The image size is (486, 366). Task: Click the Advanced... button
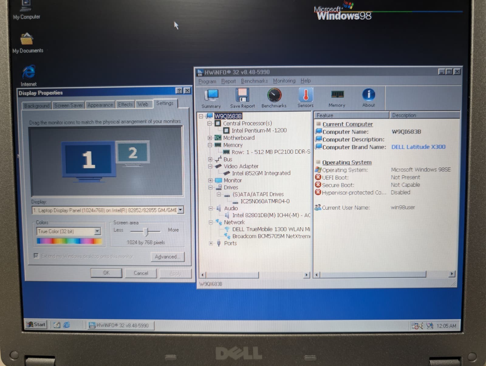(x=167, y=257)
